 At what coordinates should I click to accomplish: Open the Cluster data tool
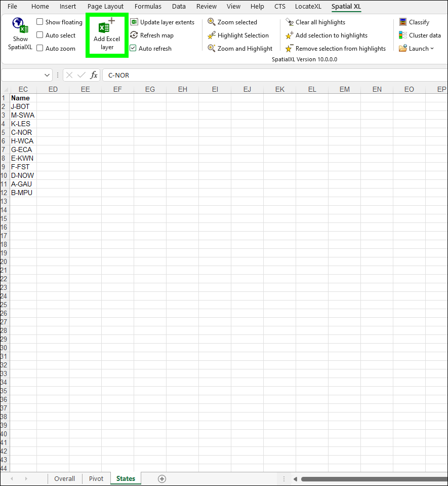403,35
